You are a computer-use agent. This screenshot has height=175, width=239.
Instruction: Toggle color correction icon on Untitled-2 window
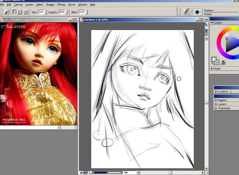point(206,31)
